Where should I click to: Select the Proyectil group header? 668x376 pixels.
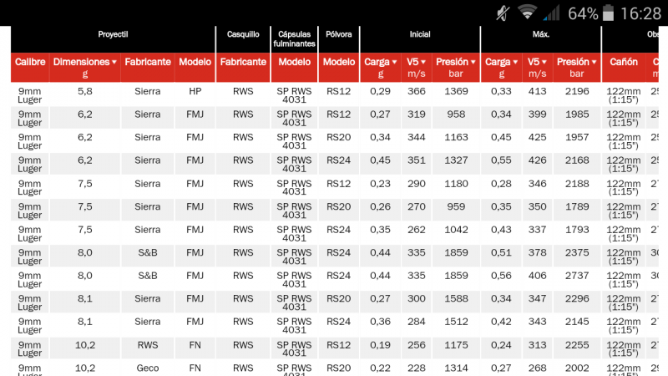click(113, 34)
